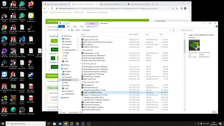Launch Firefox from the desktop
This screenshot has height=126, width=224.
pos(31,5)
